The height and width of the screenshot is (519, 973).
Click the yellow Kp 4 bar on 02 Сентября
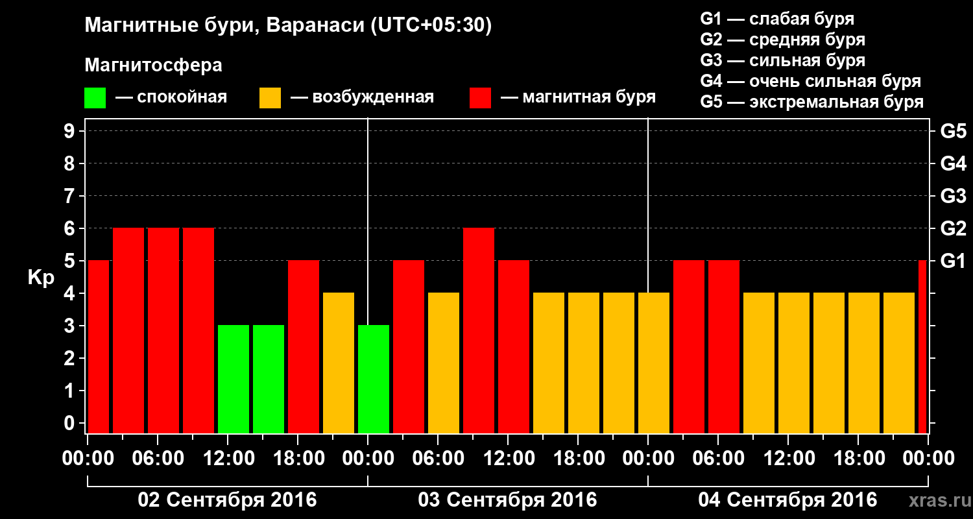(x=339, y=363)
